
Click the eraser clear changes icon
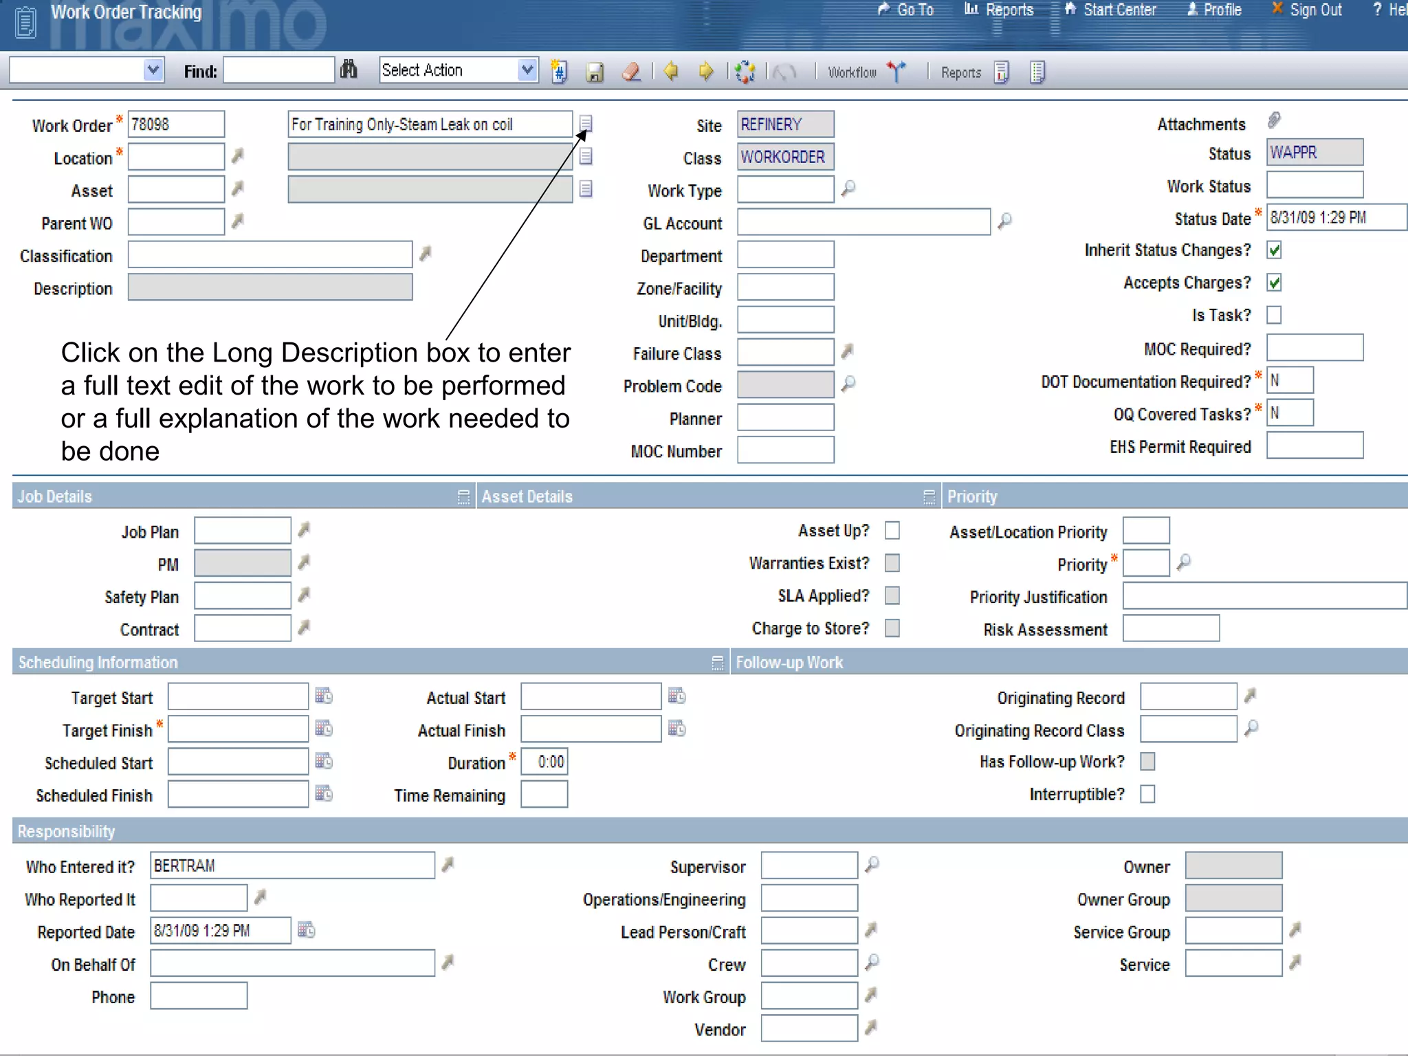click(631, 71)
